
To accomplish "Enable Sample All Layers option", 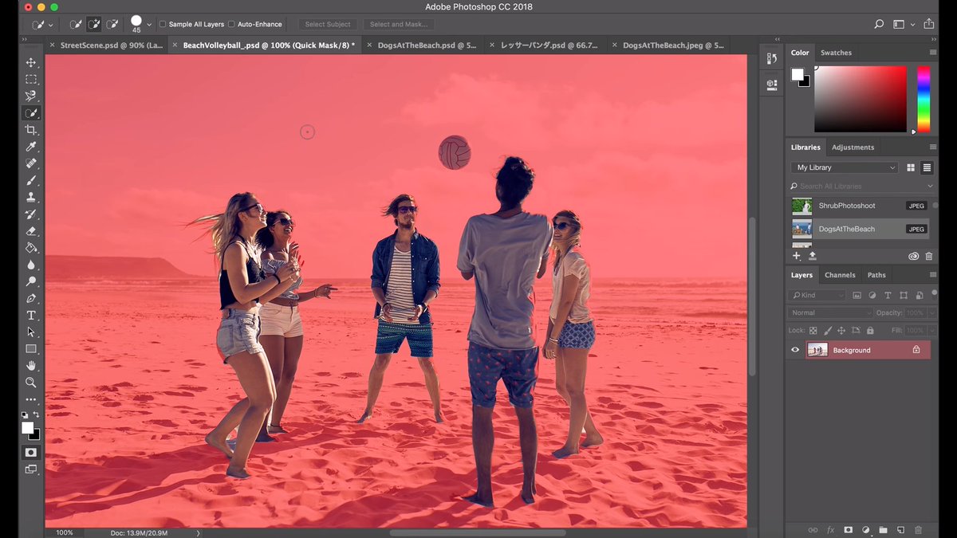I will tap(162, 24).
